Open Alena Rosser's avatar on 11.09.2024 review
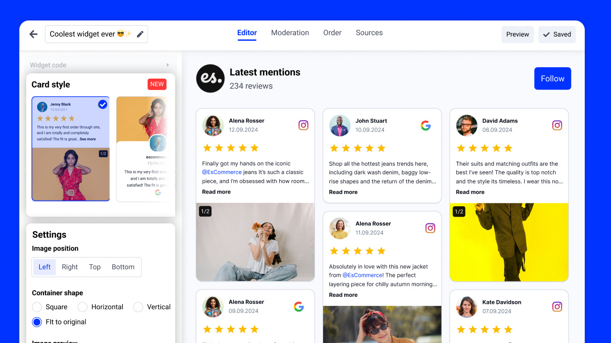This screenshot has width=611, height=343. (340, 228)
